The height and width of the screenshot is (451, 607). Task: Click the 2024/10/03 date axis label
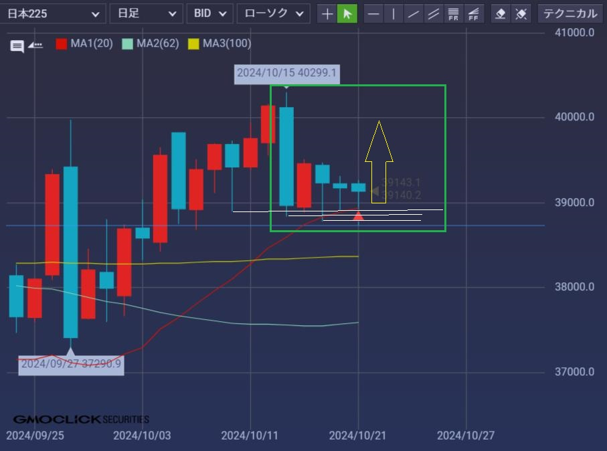142,436
